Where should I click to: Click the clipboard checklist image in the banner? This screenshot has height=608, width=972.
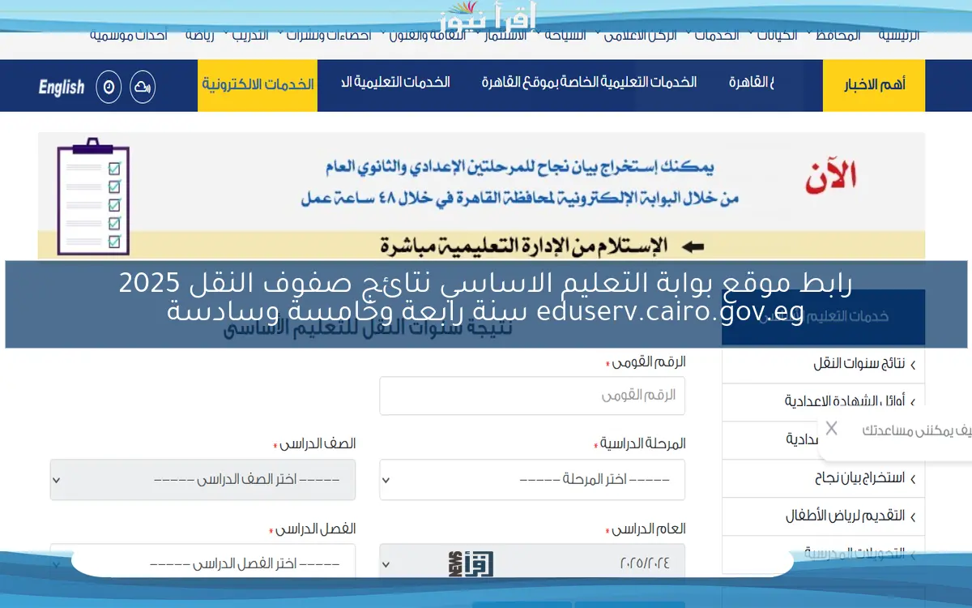pyautogui.click(x=92, y=197)
